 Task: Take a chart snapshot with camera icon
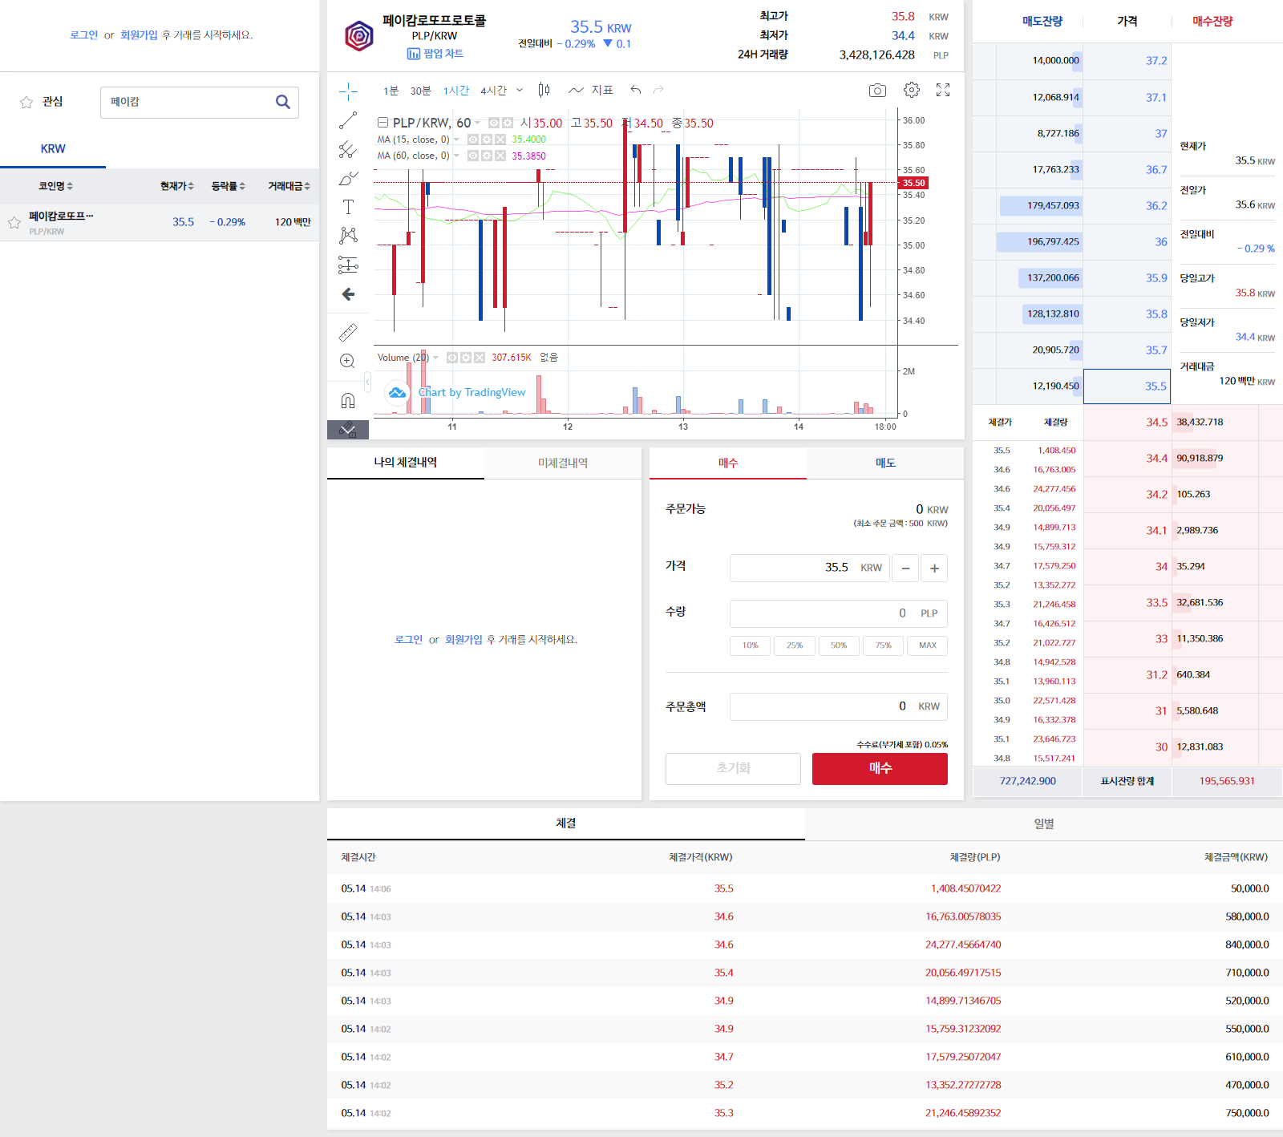click(x=878, y=90)
